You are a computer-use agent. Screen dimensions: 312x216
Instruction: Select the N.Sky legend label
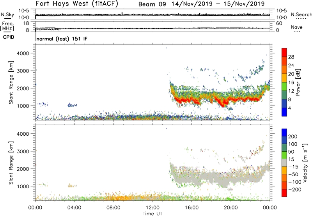coord(7,14)
